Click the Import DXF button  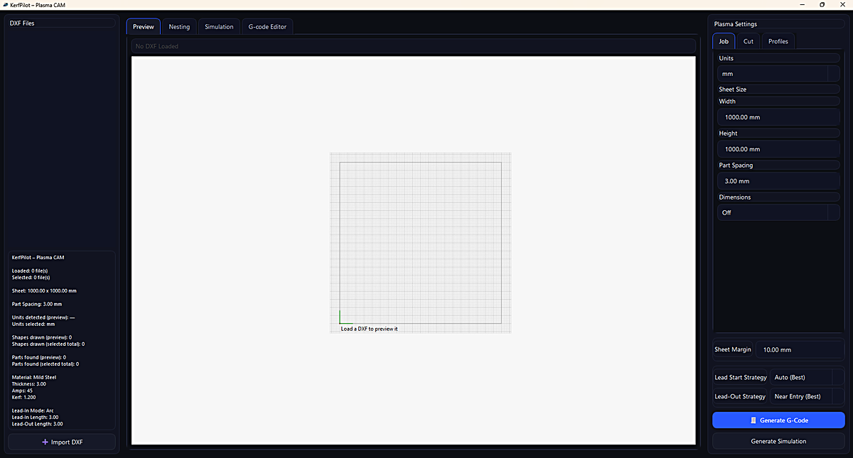tap(62, 442)
